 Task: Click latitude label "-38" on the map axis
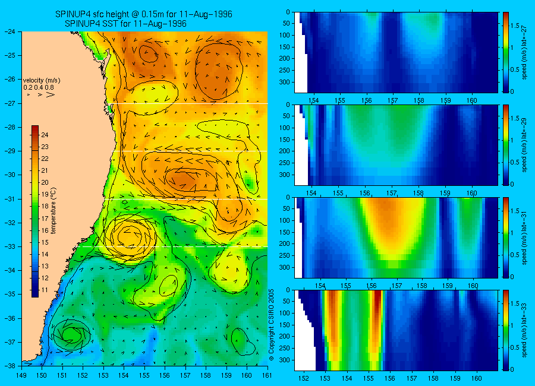(x=9, y=366)
